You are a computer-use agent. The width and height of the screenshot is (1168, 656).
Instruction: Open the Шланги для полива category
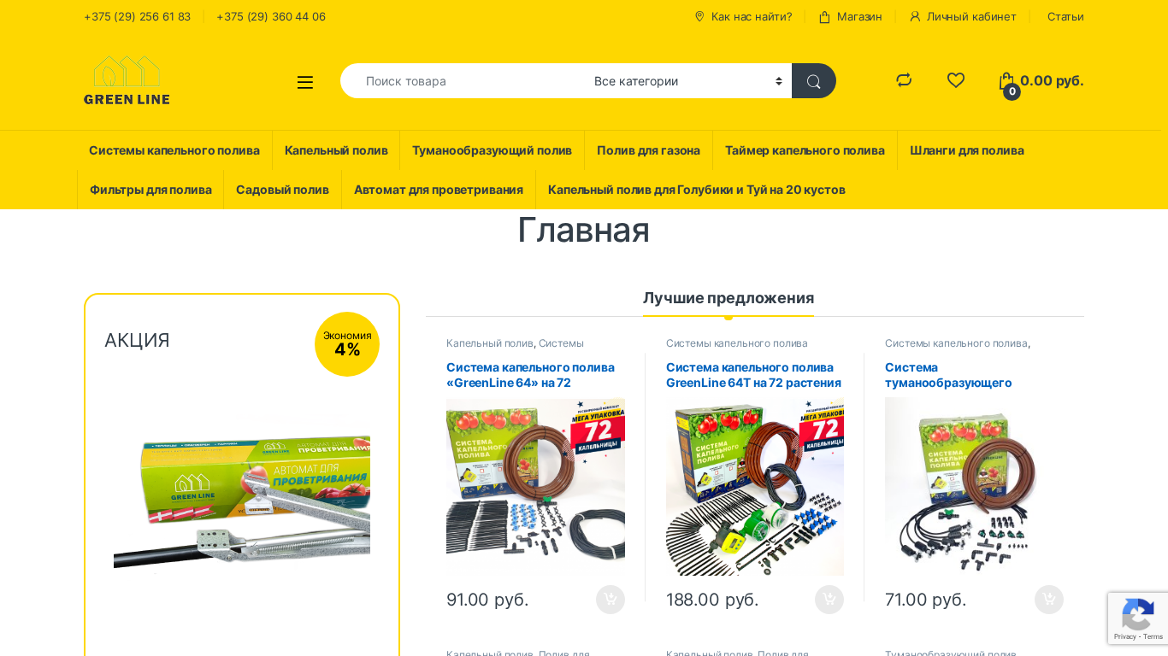[x=967, y=150]
